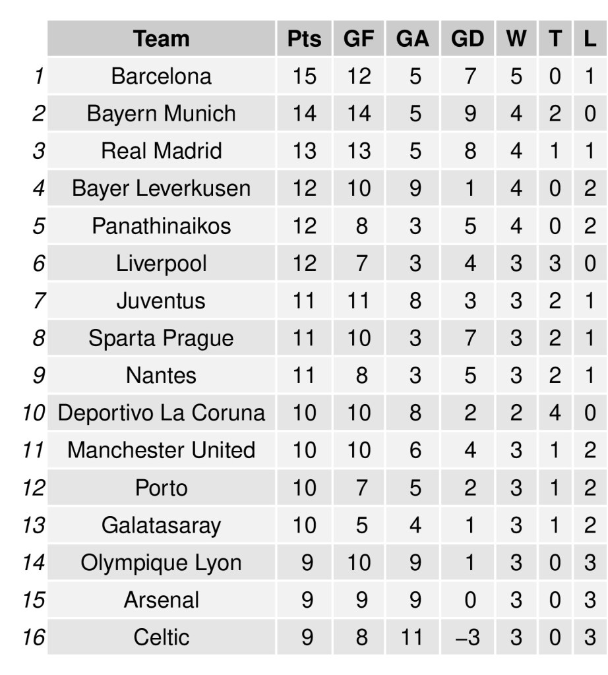Select the GA column header
The width and height of the screenshot is (608, 675).
click(413, 39)
